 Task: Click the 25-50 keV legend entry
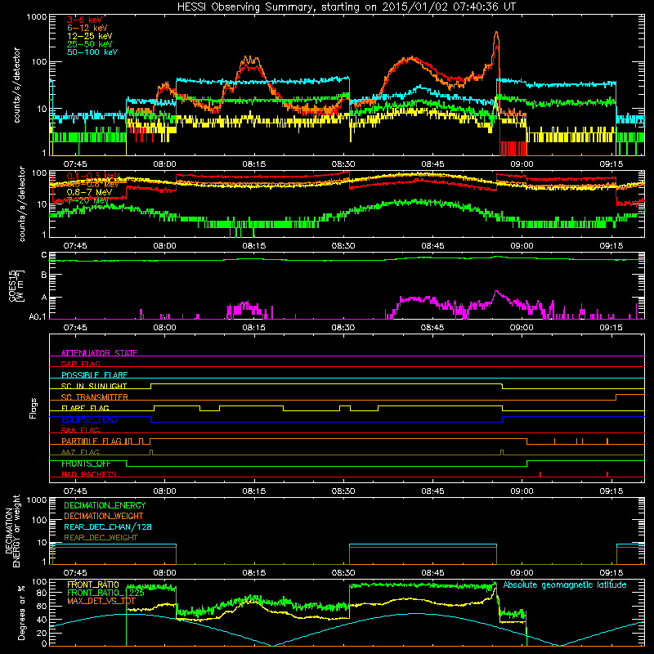click(90, 44)
